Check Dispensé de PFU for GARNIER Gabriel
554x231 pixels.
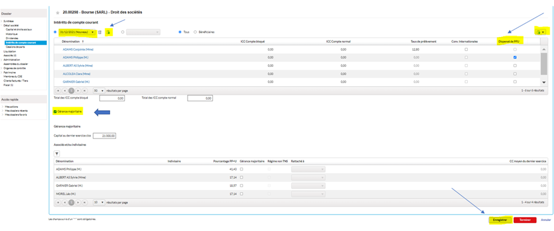tap(515, 82)
